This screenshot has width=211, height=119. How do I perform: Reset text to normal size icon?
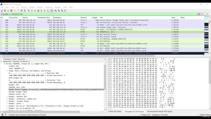point(62,11)
